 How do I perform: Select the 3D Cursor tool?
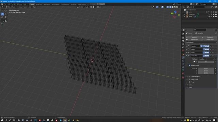tap(5, 11)
